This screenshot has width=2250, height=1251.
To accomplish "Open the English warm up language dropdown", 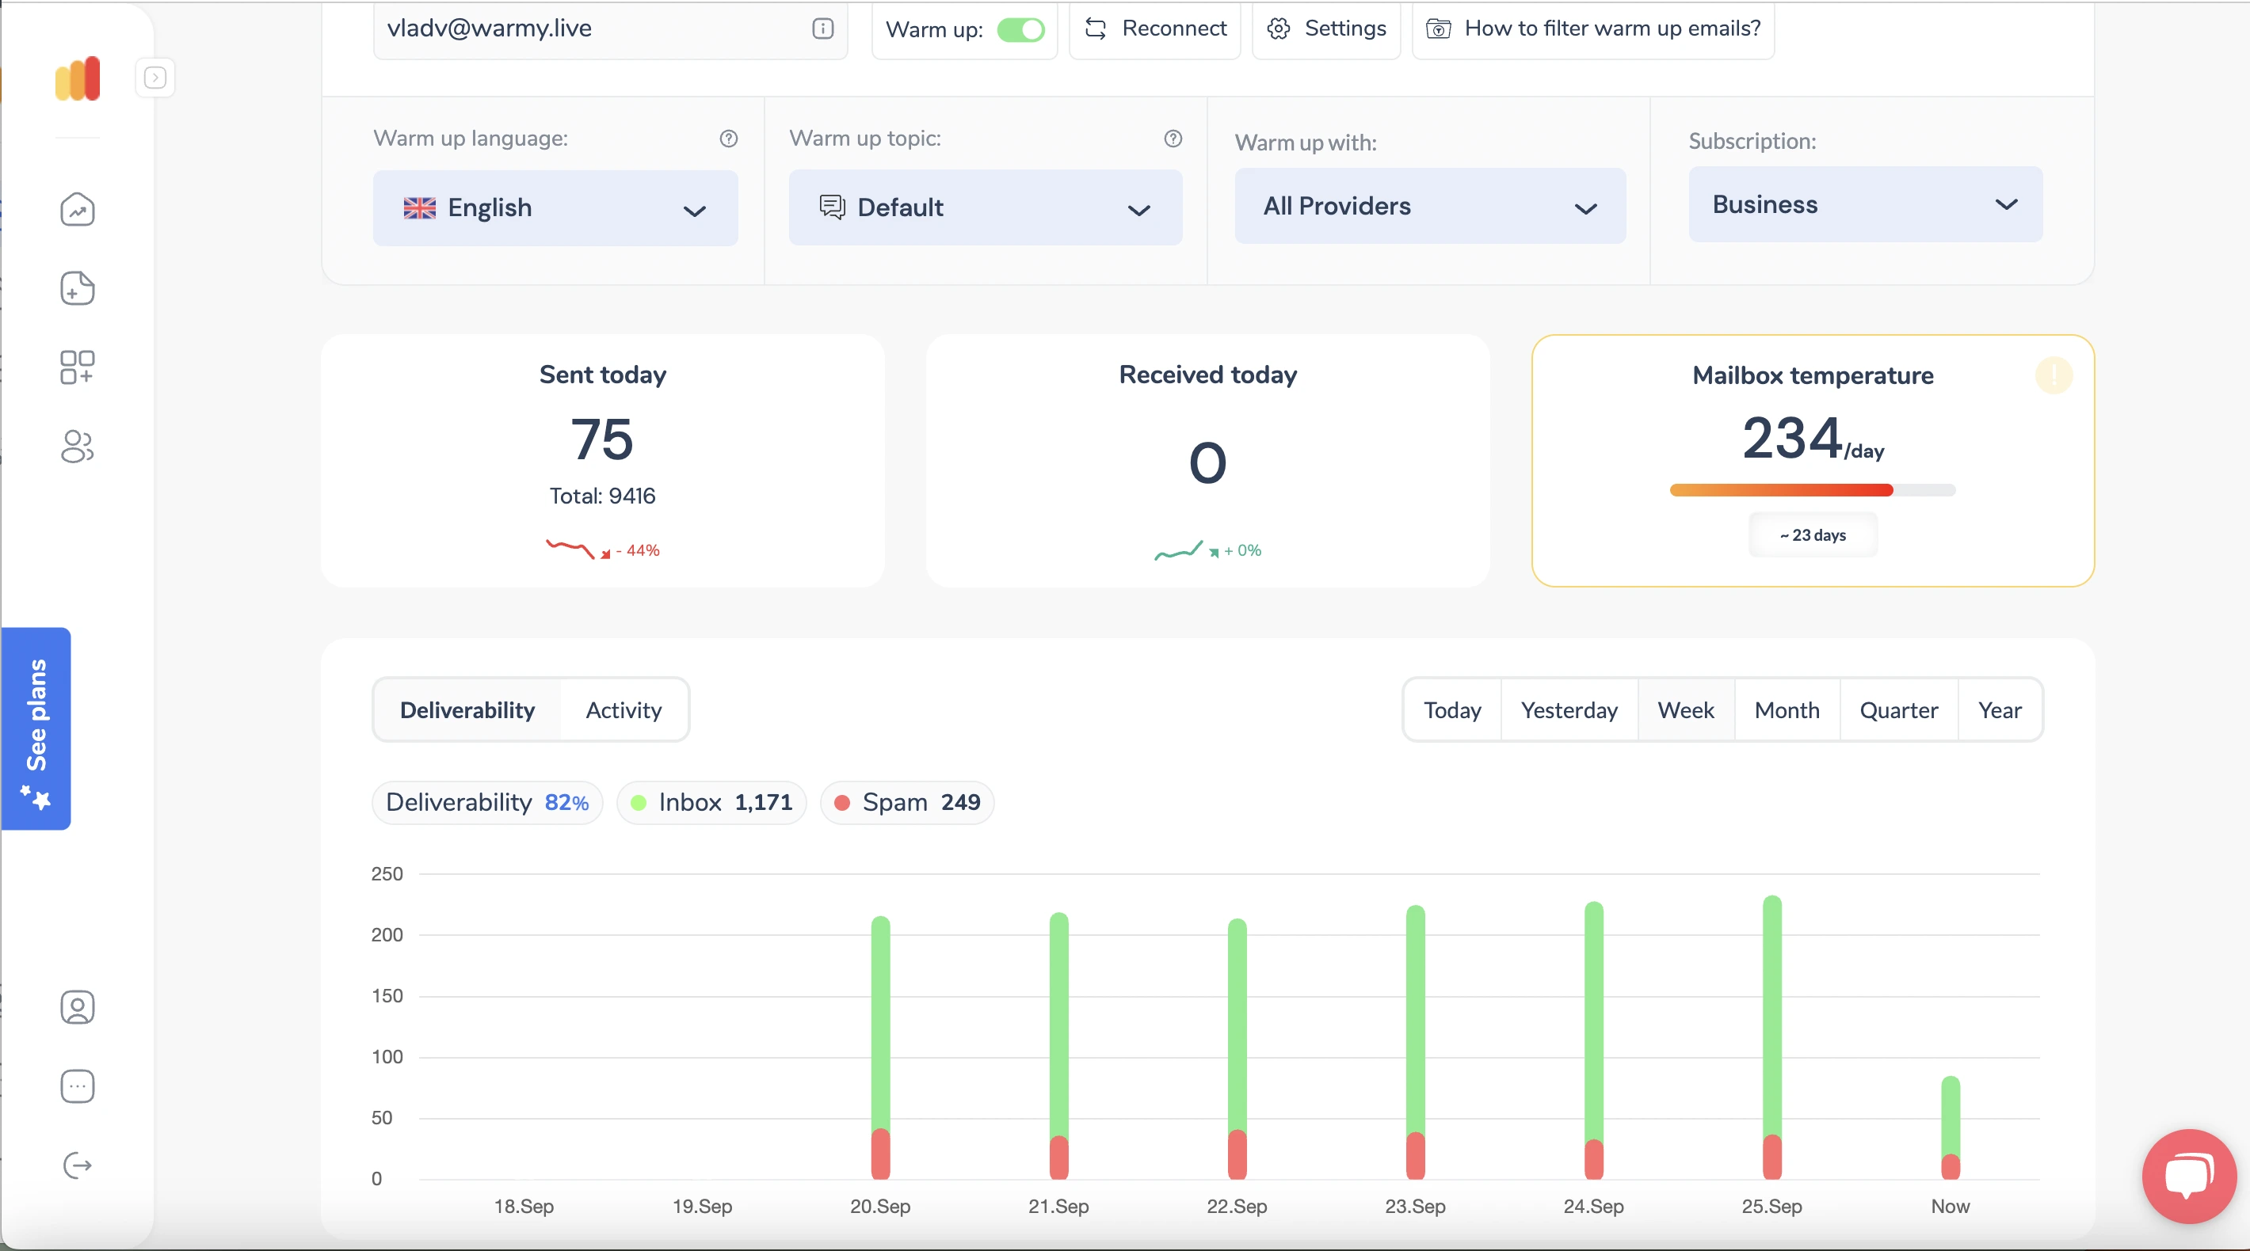I will 555,207.
